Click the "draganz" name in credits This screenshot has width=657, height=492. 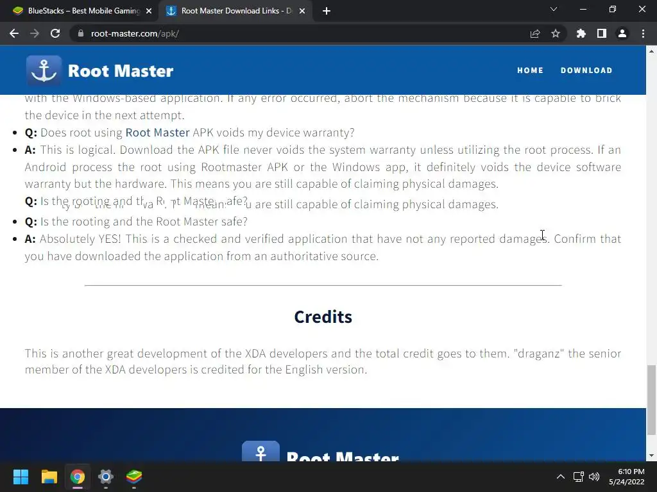coord(538,354)
